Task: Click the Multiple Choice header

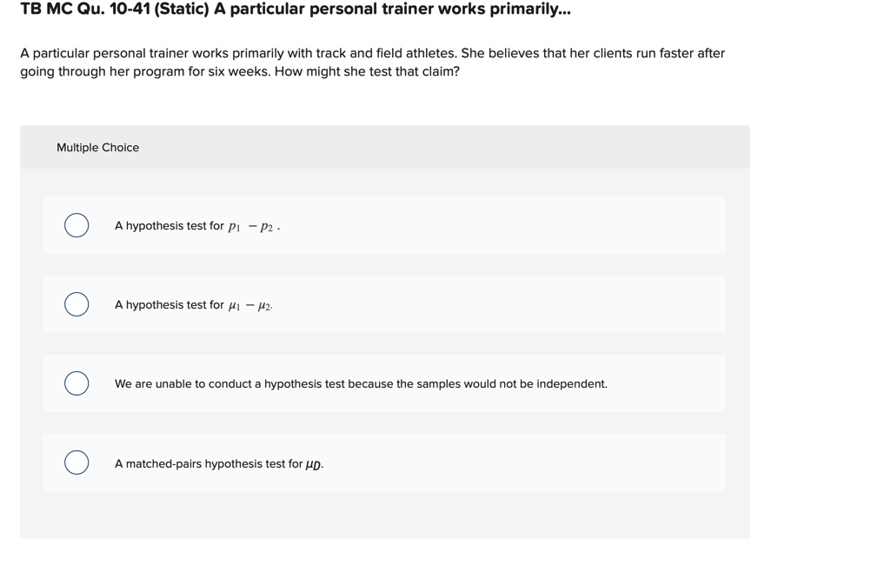Action: point(97,147)
